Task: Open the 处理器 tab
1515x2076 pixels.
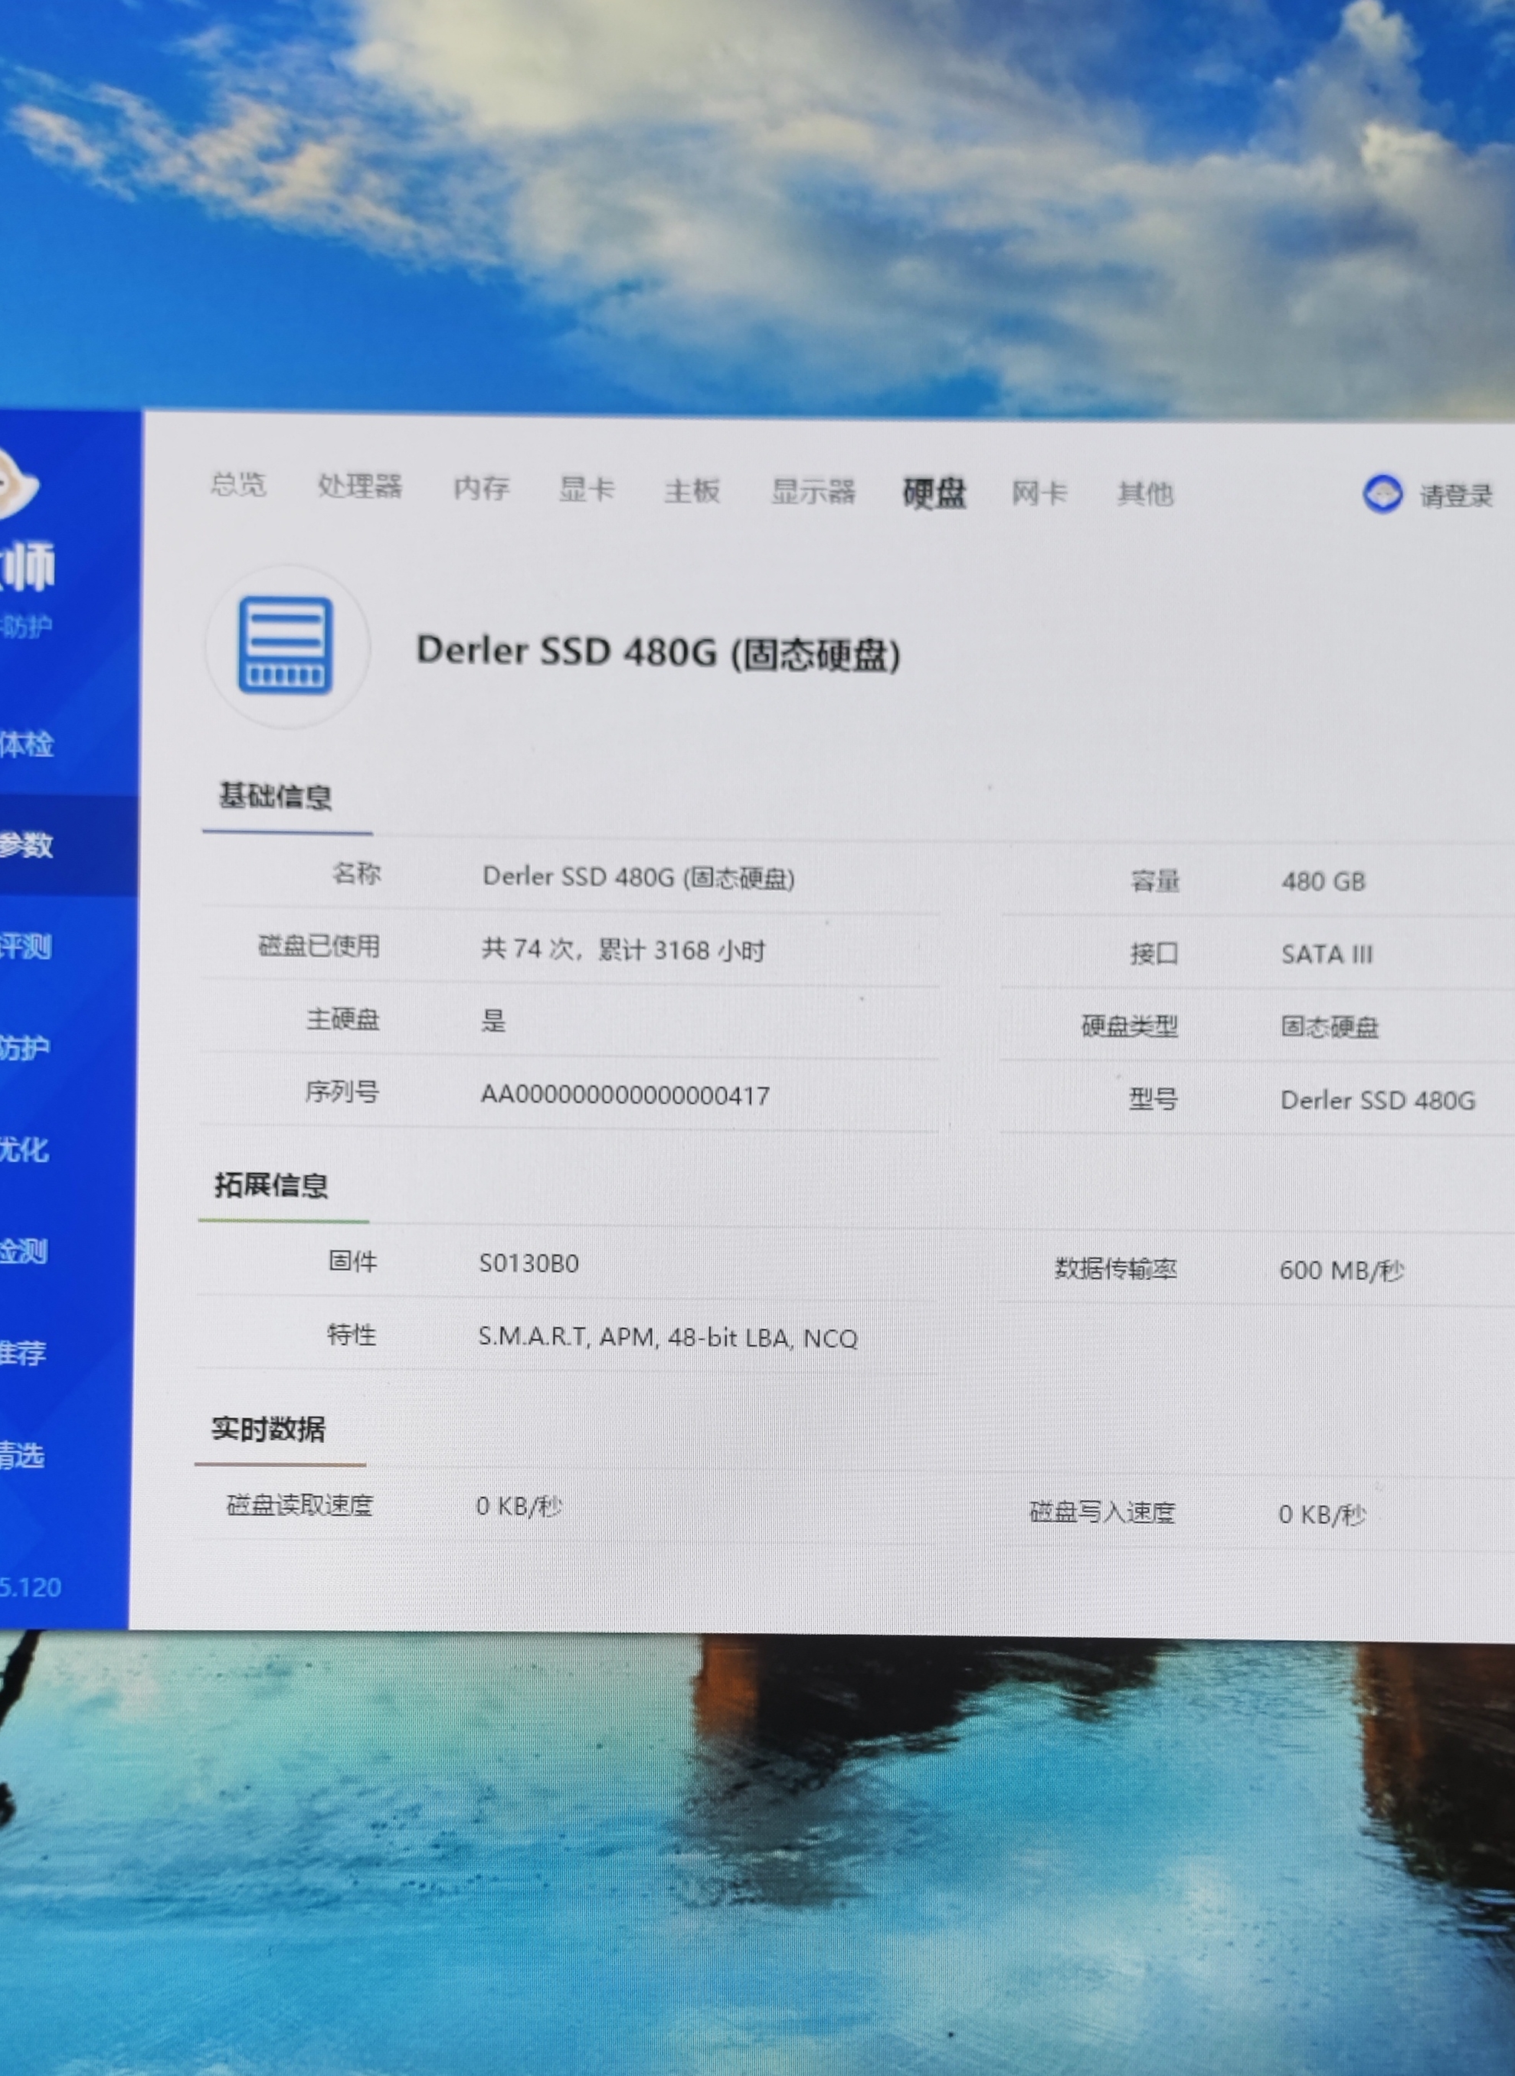Action: click(359, 486)
